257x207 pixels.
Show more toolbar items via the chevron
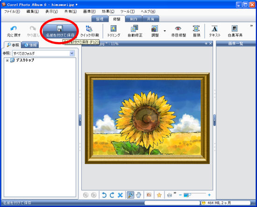click(251, 26)
